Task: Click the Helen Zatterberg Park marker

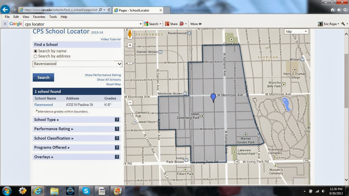Action: pos(202,116)
